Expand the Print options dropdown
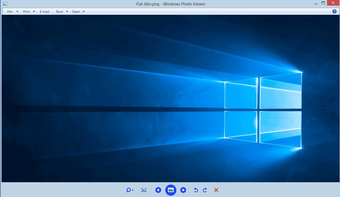Screen dimensions: 340x197 point(34,11)
